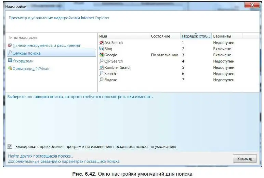Select the Ask Search row name
This screenshot has height=178, width=264.
114,43
